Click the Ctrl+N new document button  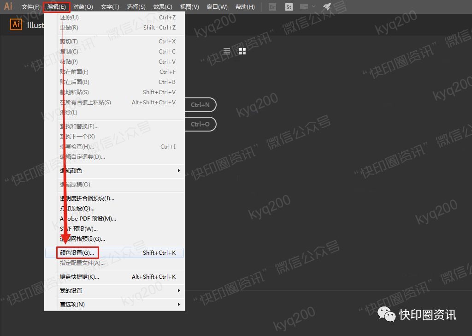(x=201, y=105)
